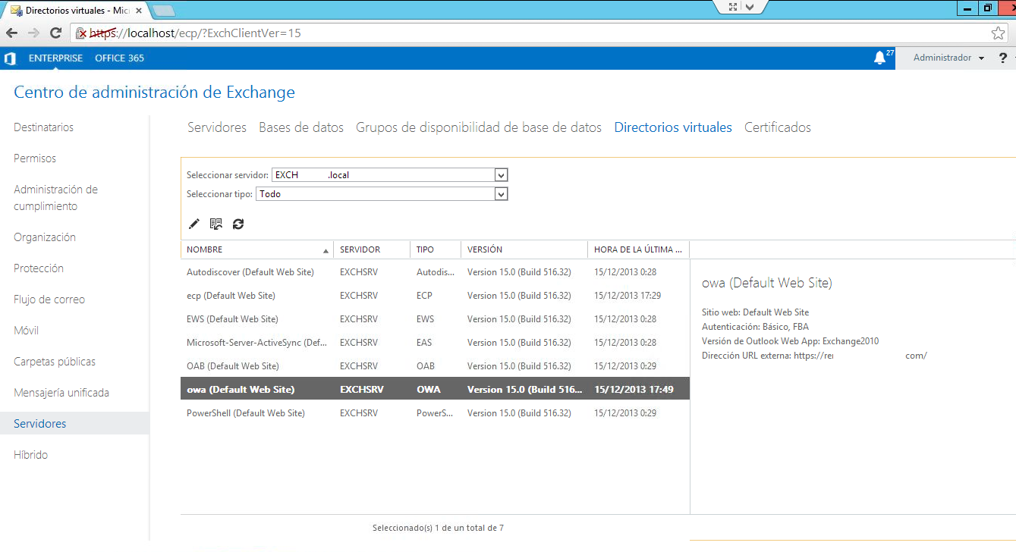Click the Centro de administración de Exchange title

155,93
